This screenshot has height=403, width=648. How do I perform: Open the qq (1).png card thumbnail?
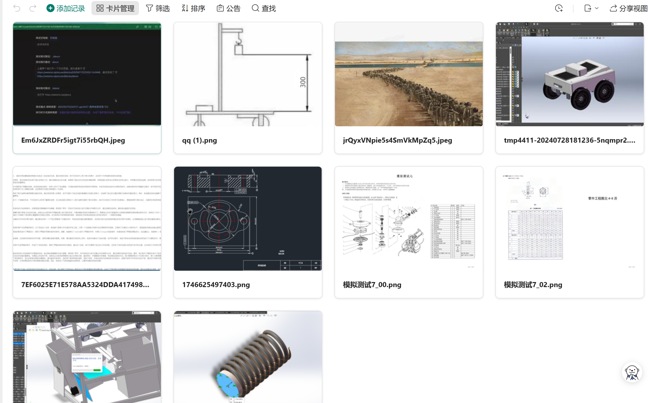click(248, 74)
